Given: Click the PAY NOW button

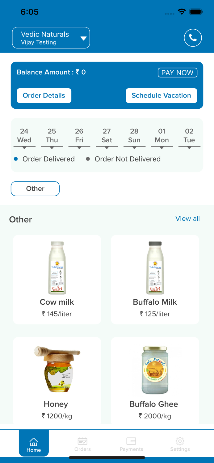Looking at the screenshot, I should coord(178,73).
